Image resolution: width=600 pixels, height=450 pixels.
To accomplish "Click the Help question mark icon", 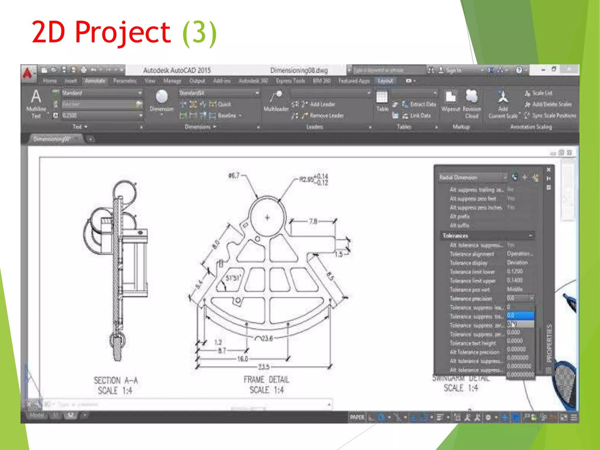I will pyautogui.click(x=519, y=70).
